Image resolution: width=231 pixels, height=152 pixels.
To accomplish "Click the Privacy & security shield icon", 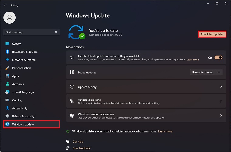I will [8, 116].
